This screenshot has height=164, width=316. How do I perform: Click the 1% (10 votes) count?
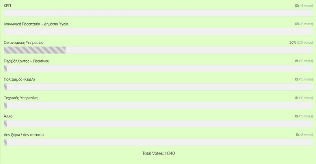tap(303, 98)
